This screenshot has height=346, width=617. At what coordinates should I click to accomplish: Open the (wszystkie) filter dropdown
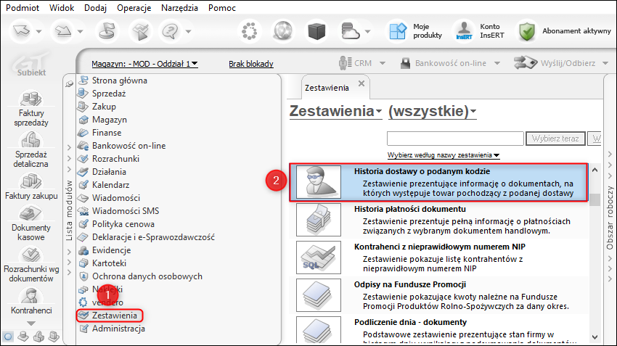433,111
